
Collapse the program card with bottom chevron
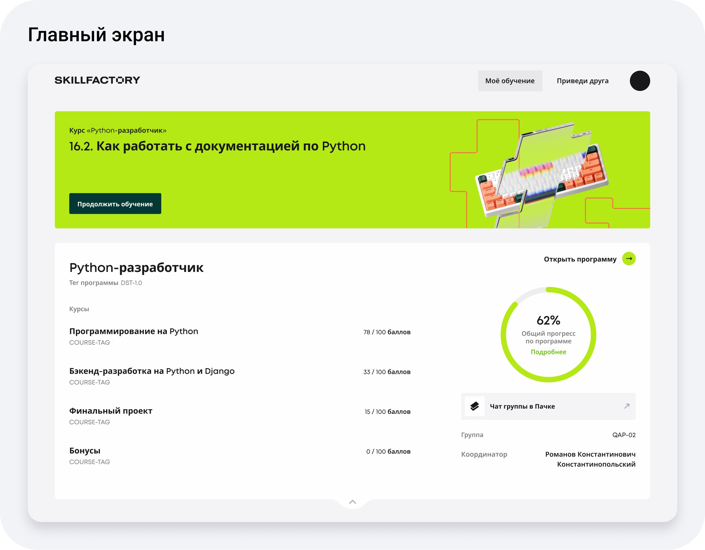coord(352,502)
